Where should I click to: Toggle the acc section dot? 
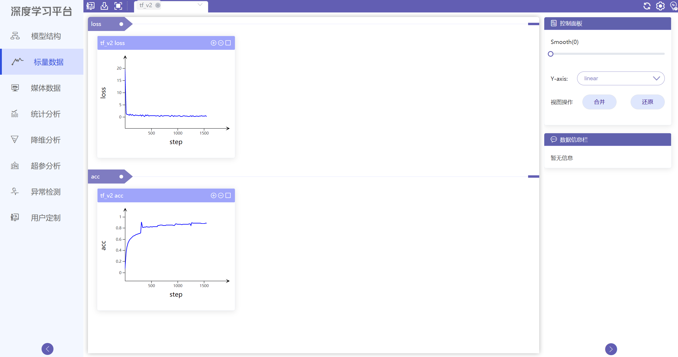coord(121,177)
